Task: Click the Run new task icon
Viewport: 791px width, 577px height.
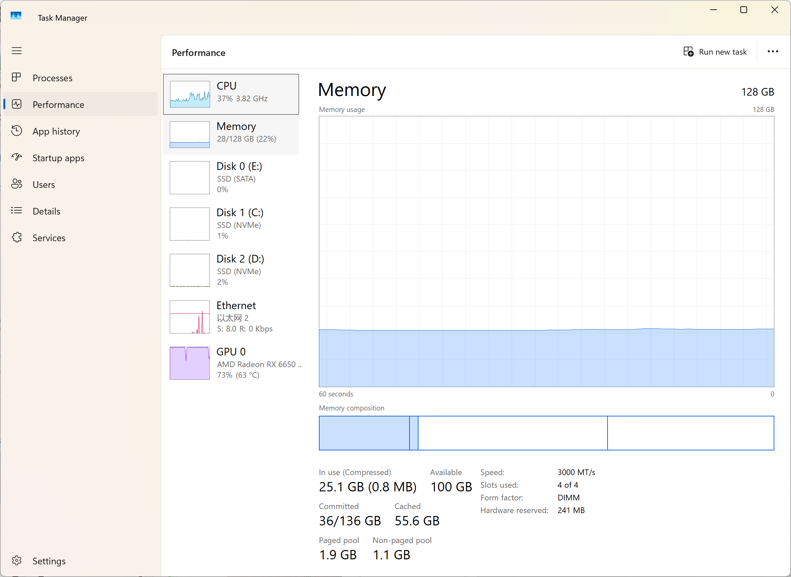Action: [688, 52]
